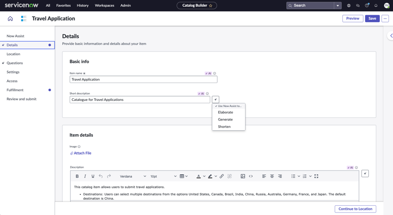The height and width of the screenshot is (215, 393).
Task: Click the Attach File link
Action: tap(81, 153)
